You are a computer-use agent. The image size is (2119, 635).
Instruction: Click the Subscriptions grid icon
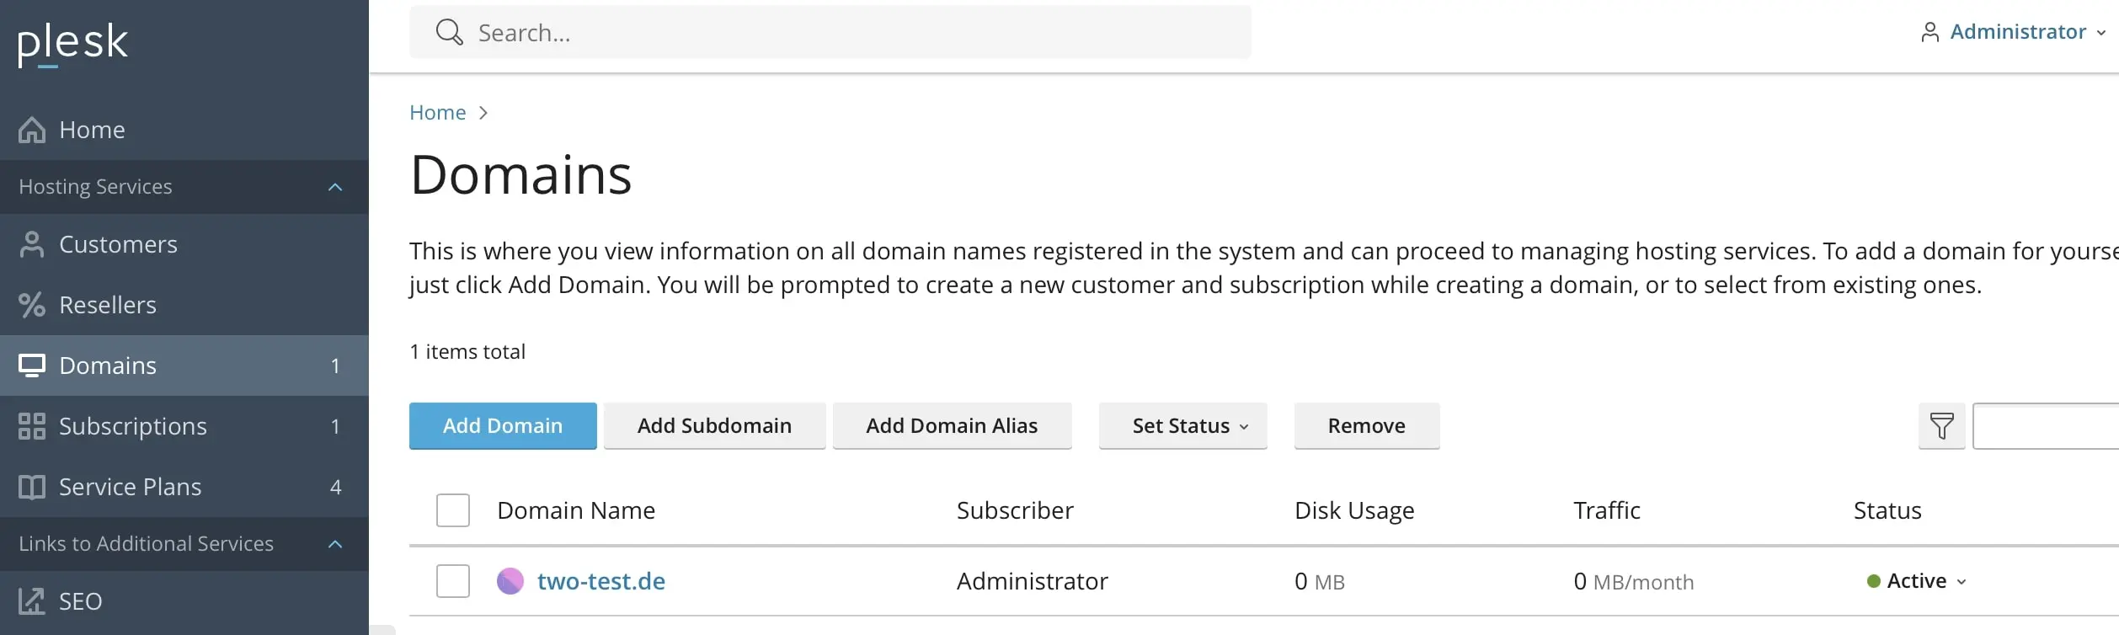tap(31, 425)
